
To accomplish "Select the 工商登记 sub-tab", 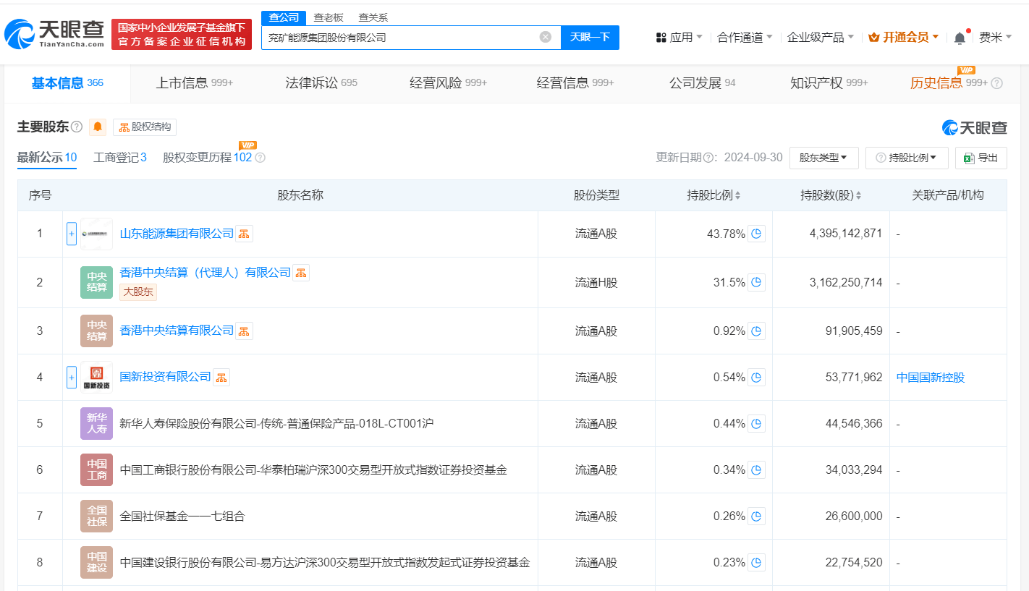I will pyautogui.click(x=120, y=158).
